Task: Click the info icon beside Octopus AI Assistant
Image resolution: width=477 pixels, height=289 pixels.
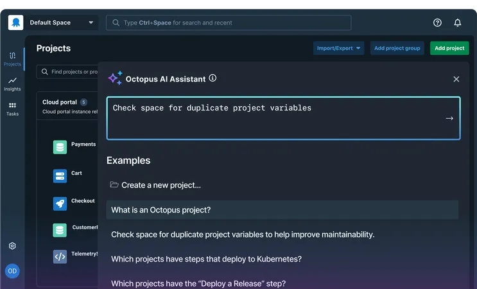Action: coord(213,78)
